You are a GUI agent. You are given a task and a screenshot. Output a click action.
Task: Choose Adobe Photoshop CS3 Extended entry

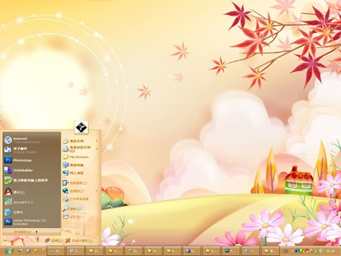(31, 222)
